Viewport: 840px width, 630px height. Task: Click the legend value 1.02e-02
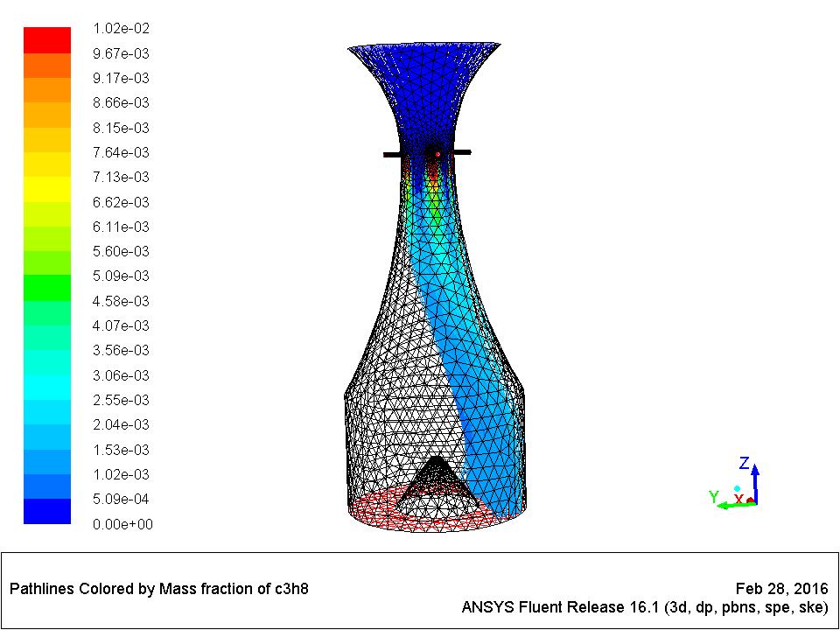coord(121,28)
